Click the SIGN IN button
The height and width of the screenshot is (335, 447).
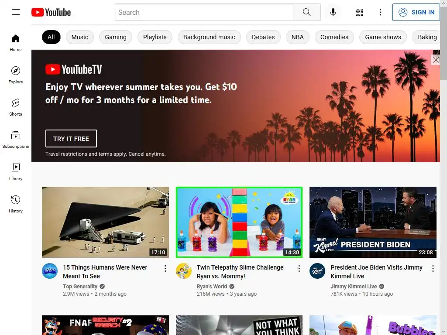[416, 12]
